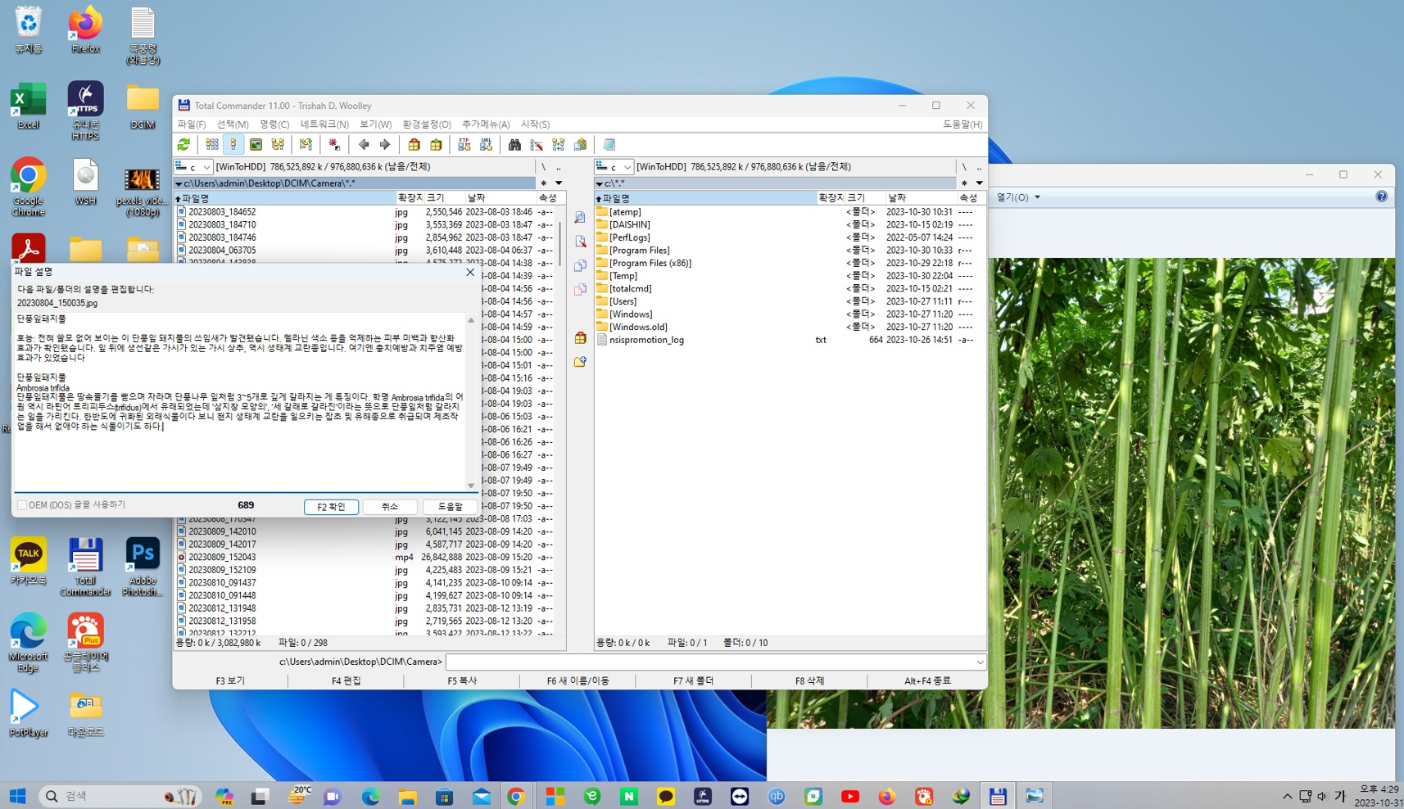Enable OEM (DOS) font checkbox
This screenshot has height=809, width=1404.
pos(22,505)
